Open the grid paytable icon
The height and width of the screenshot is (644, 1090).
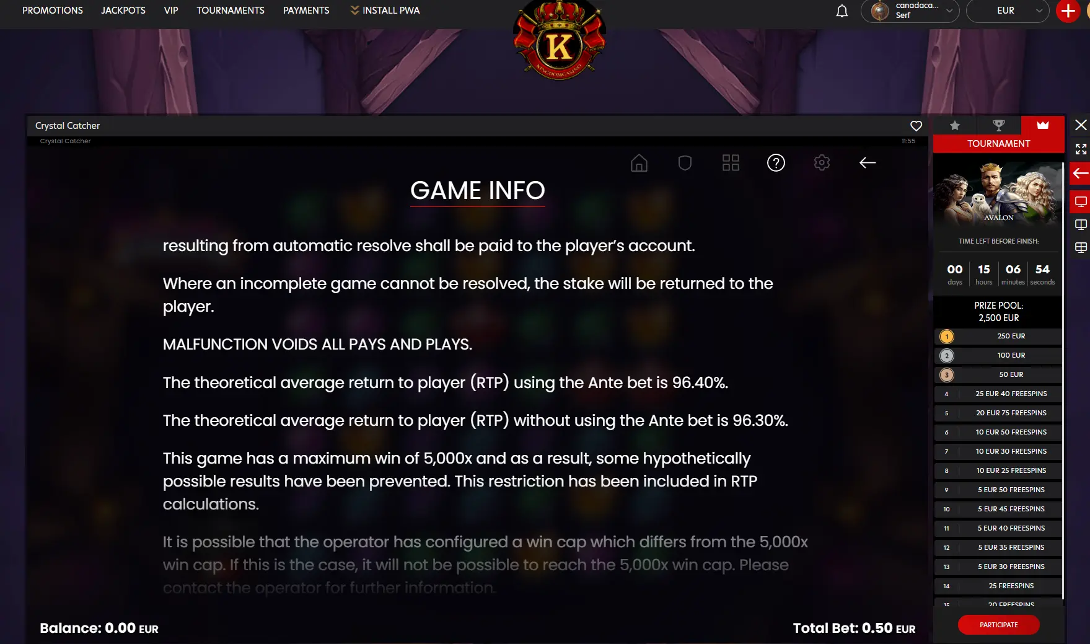[731, 163]
